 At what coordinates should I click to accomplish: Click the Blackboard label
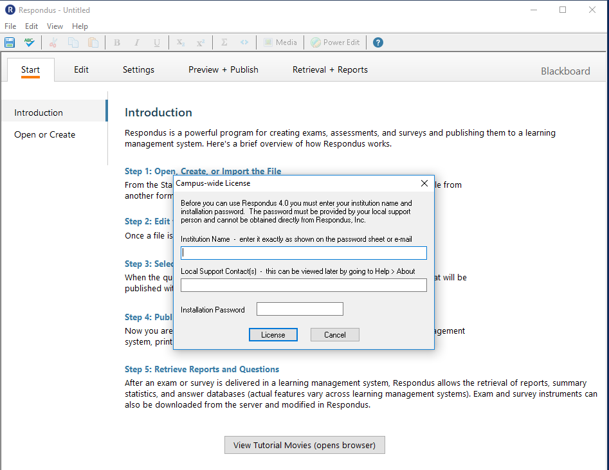565,71
